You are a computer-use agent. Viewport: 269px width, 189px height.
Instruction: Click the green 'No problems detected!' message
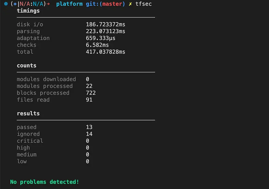click(45, 182)
